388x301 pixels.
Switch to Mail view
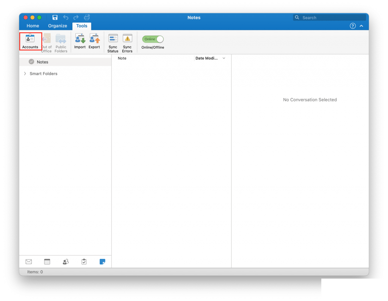coord(29,262)
